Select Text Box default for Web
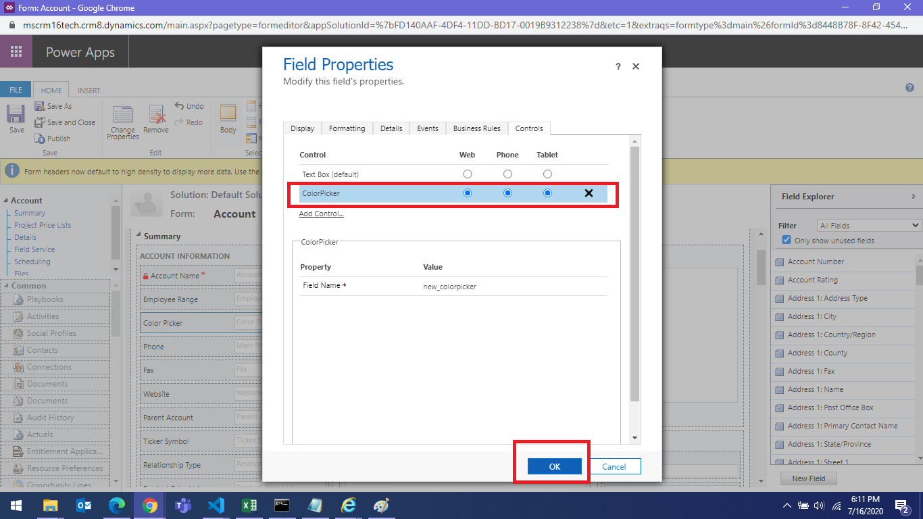The height and width of the screenshot is (519, 923). click(x=467, y=174)
